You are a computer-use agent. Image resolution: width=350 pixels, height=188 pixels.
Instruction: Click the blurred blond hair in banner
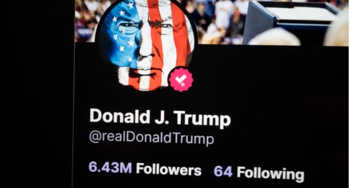pos(274,37)
